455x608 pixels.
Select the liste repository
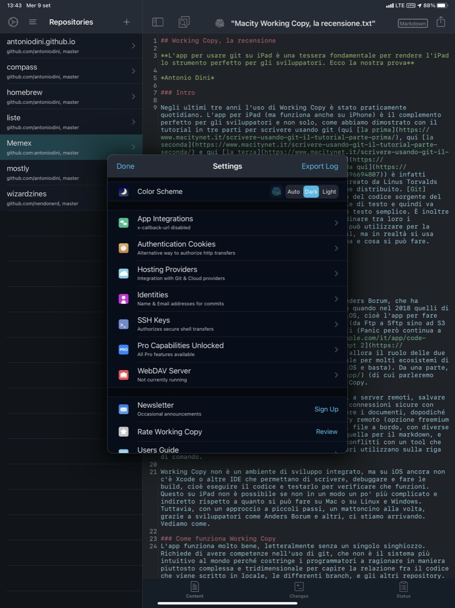coord(71,122)
